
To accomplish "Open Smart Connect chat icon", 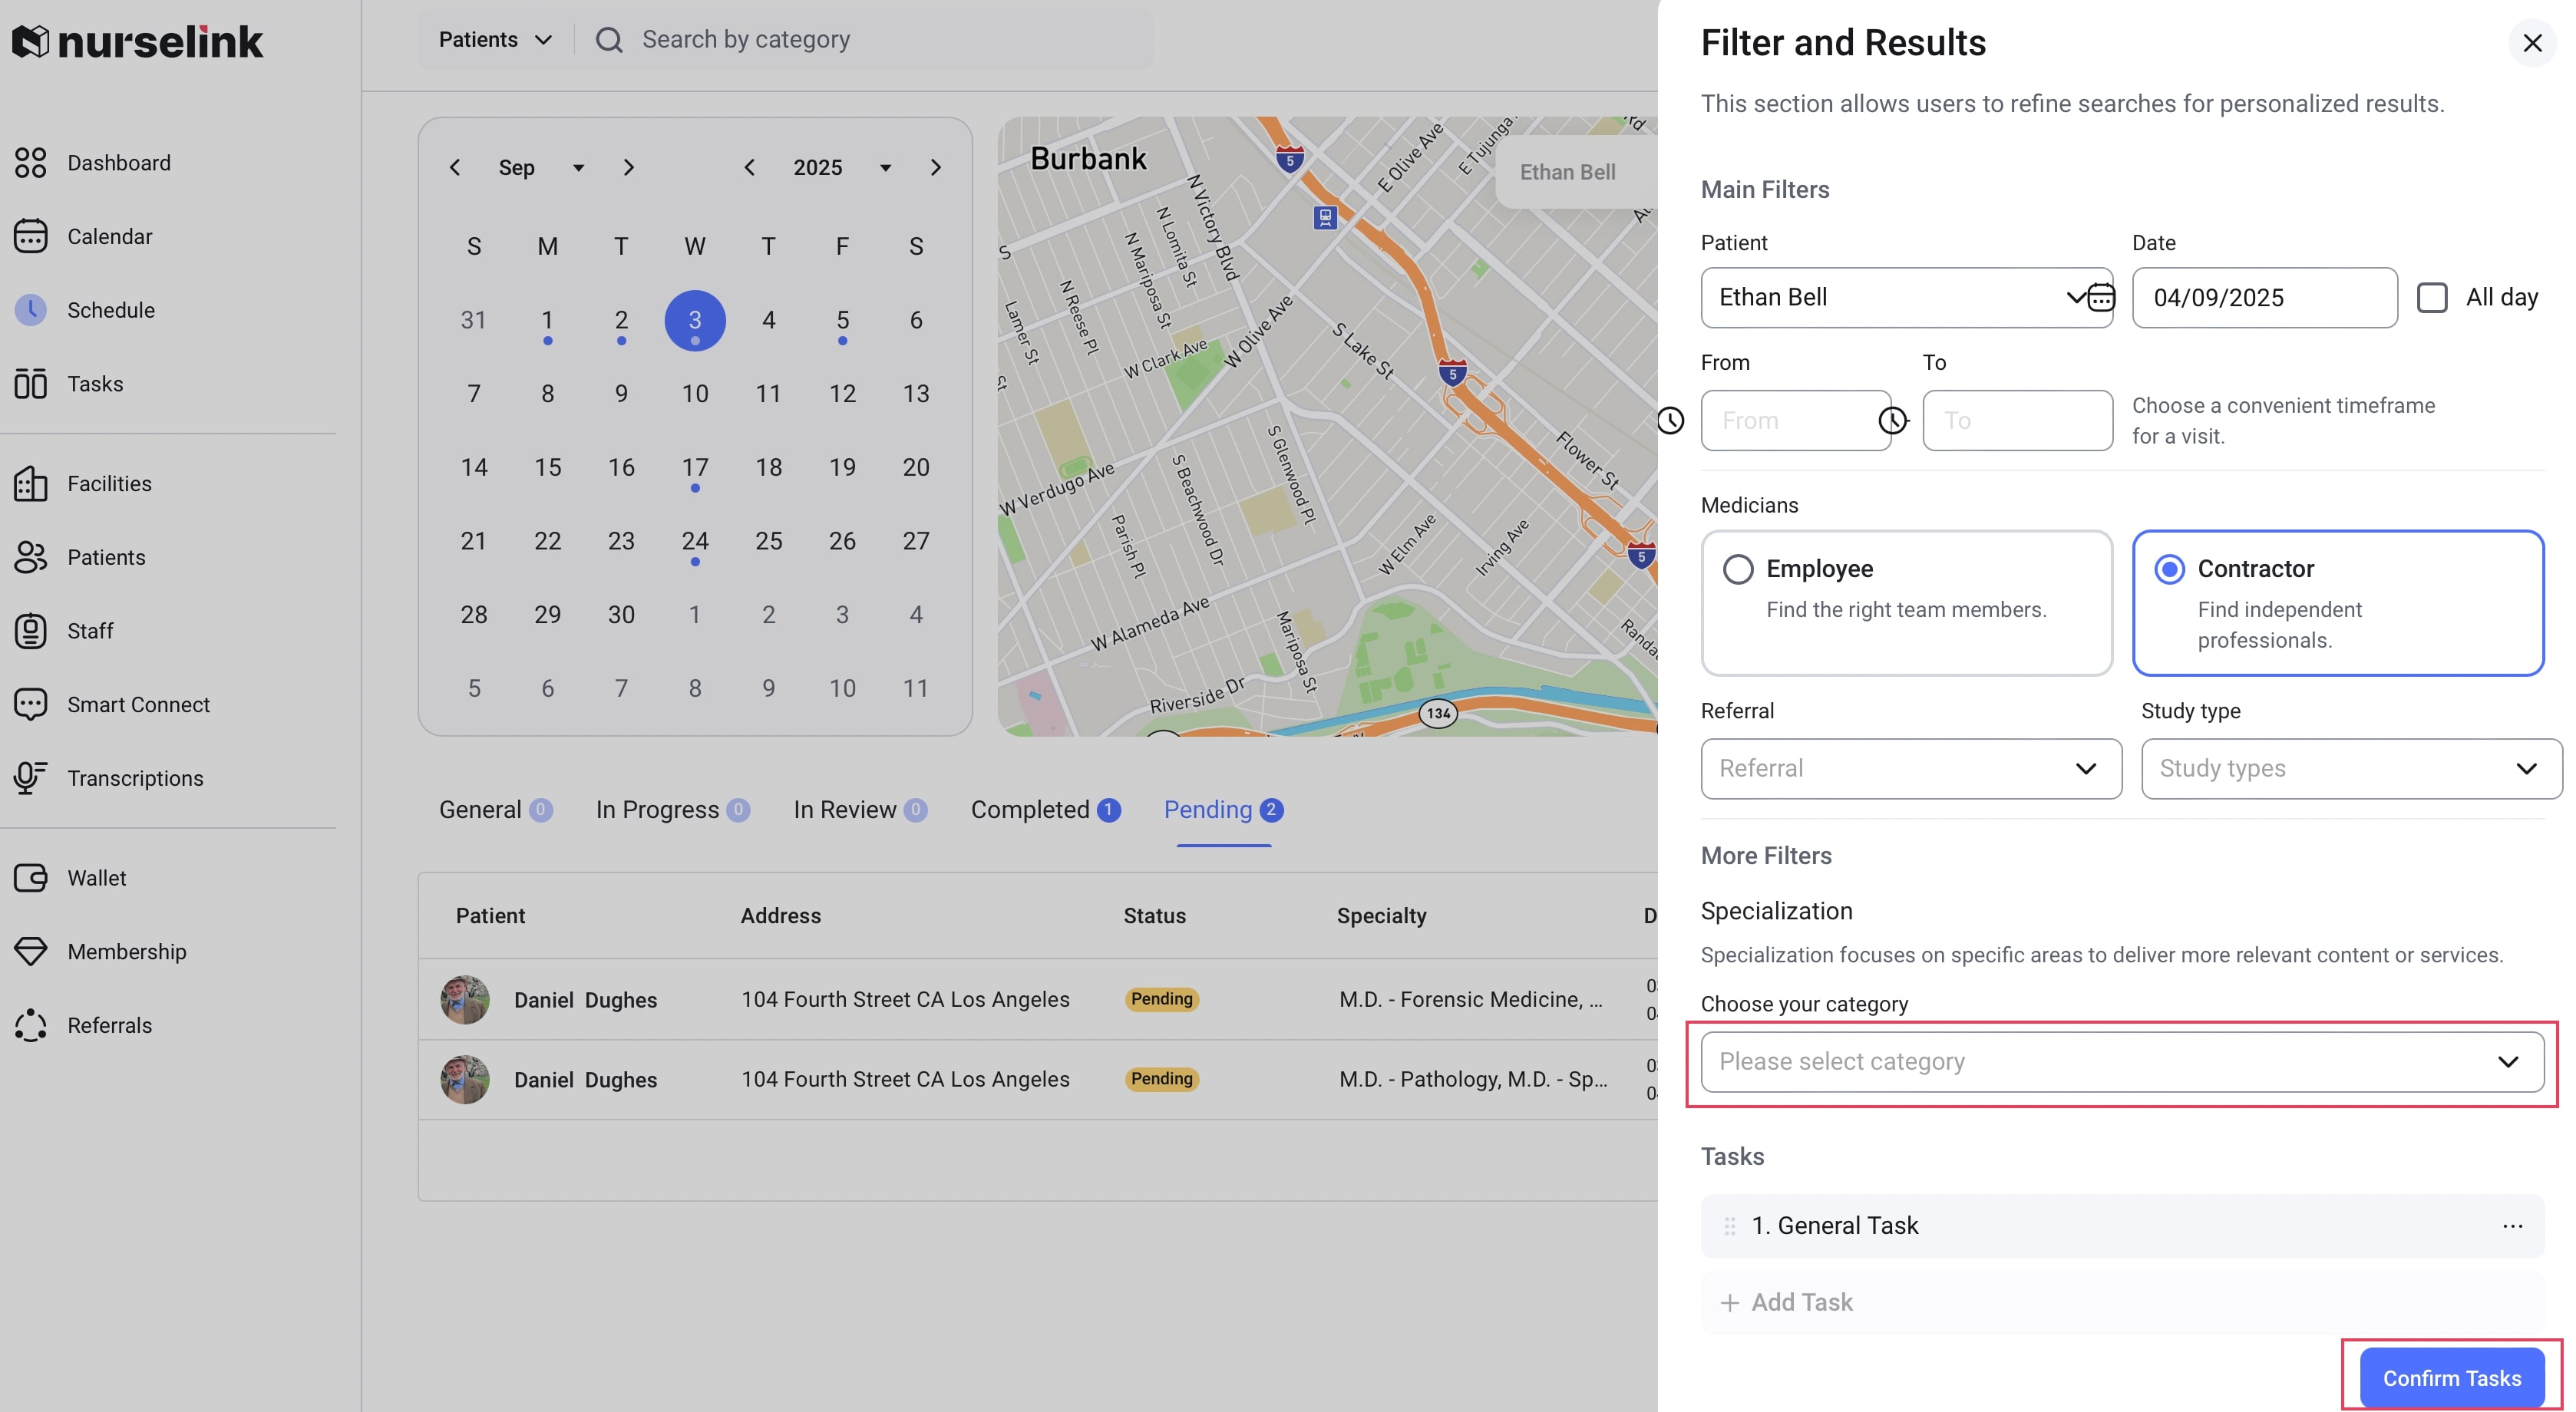I will click(x=30, y=704).
